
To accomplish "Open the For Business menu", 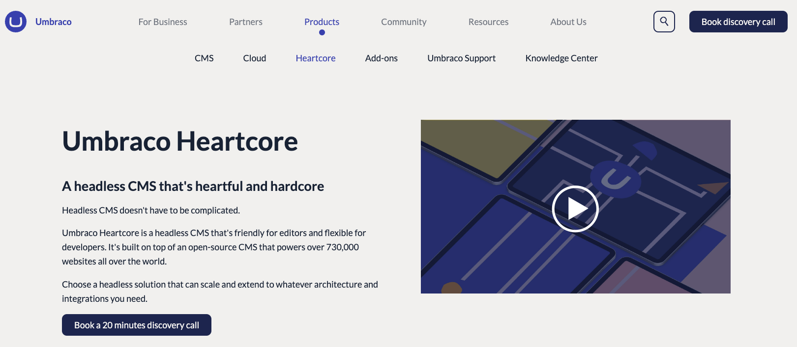I will pyautogui.click(x=163, y=22).
